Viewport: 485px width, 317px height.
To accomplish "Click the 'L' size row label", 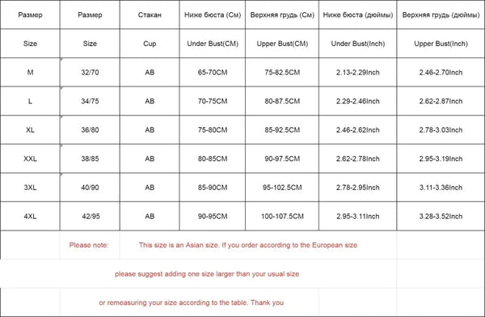I will tap(30, 101).
